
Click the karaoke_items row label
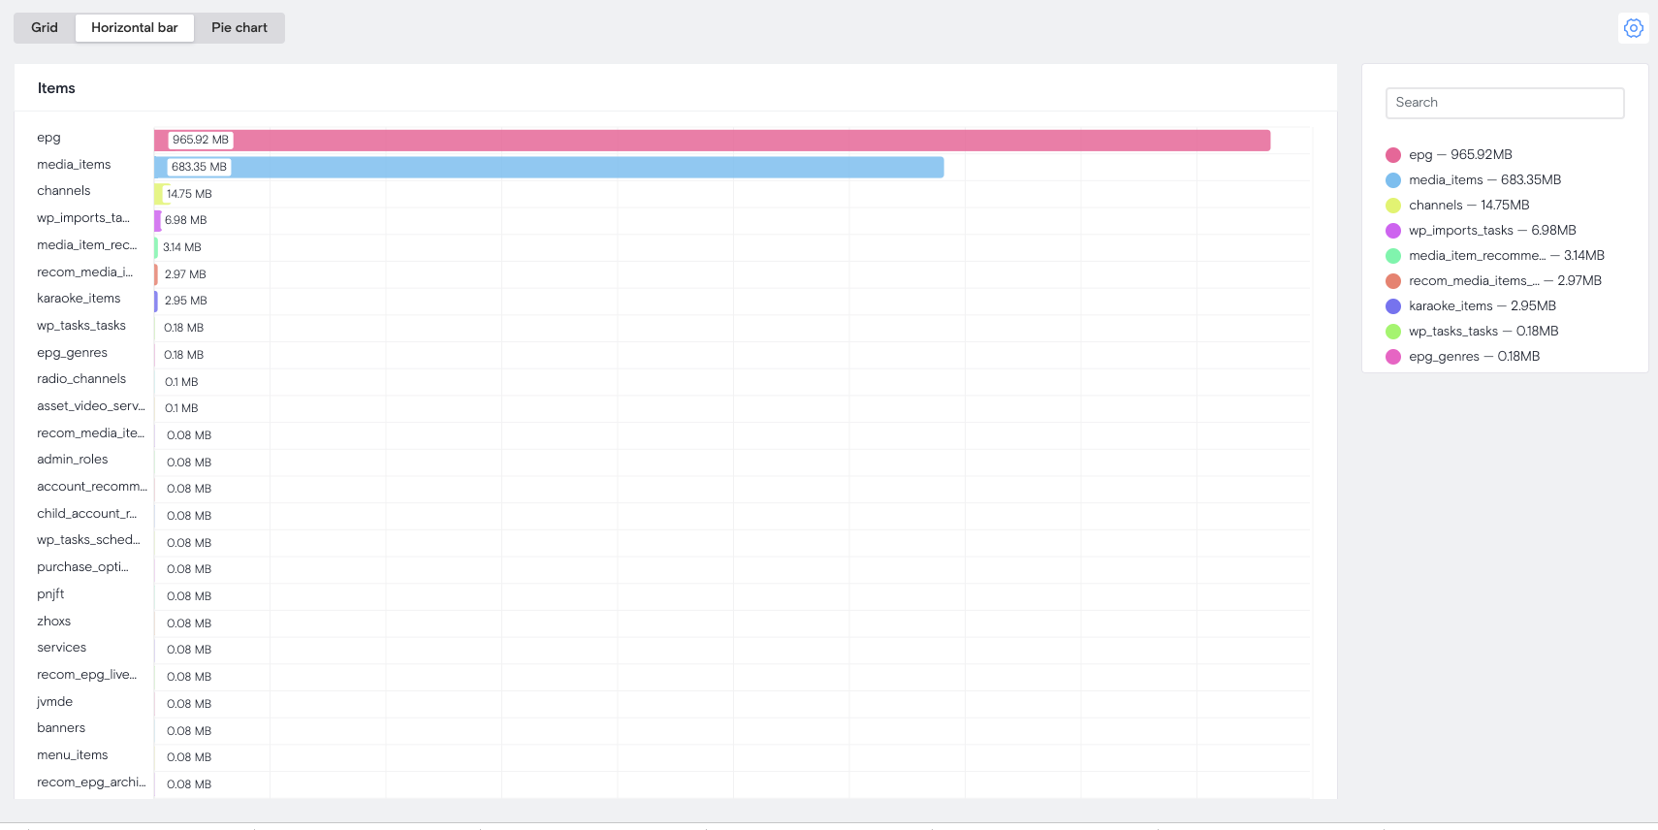click(x=79, y=299)
